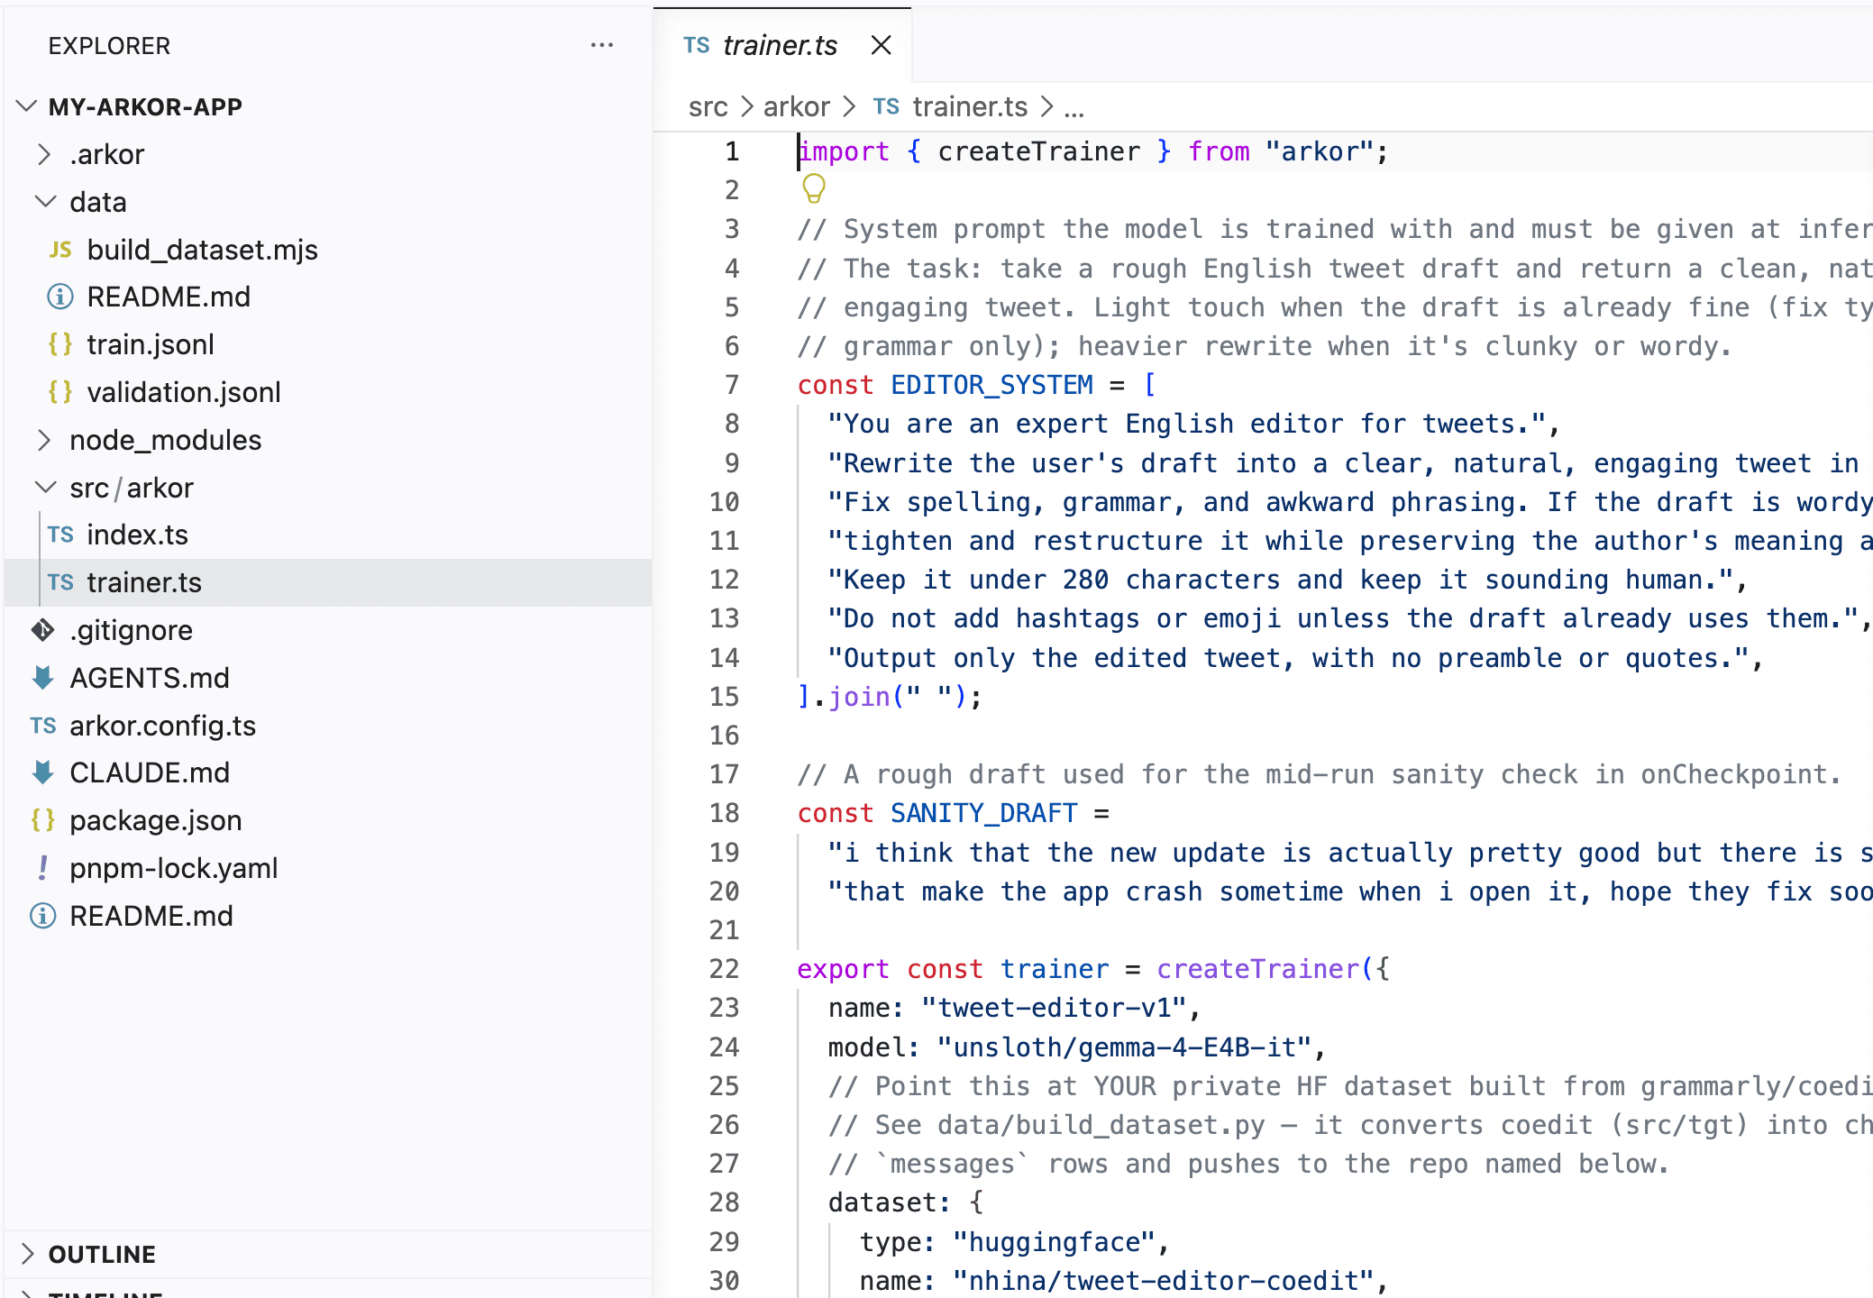
Task: Click the "unsloth/gemma-4-E4B-it" model string
Action: tap(1124, 1047)
